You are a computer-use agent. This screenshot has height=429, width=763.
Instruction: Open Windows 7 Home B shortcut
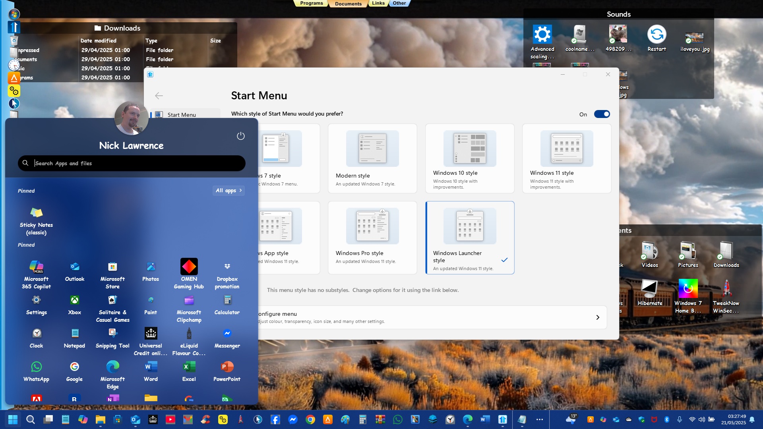688,296
